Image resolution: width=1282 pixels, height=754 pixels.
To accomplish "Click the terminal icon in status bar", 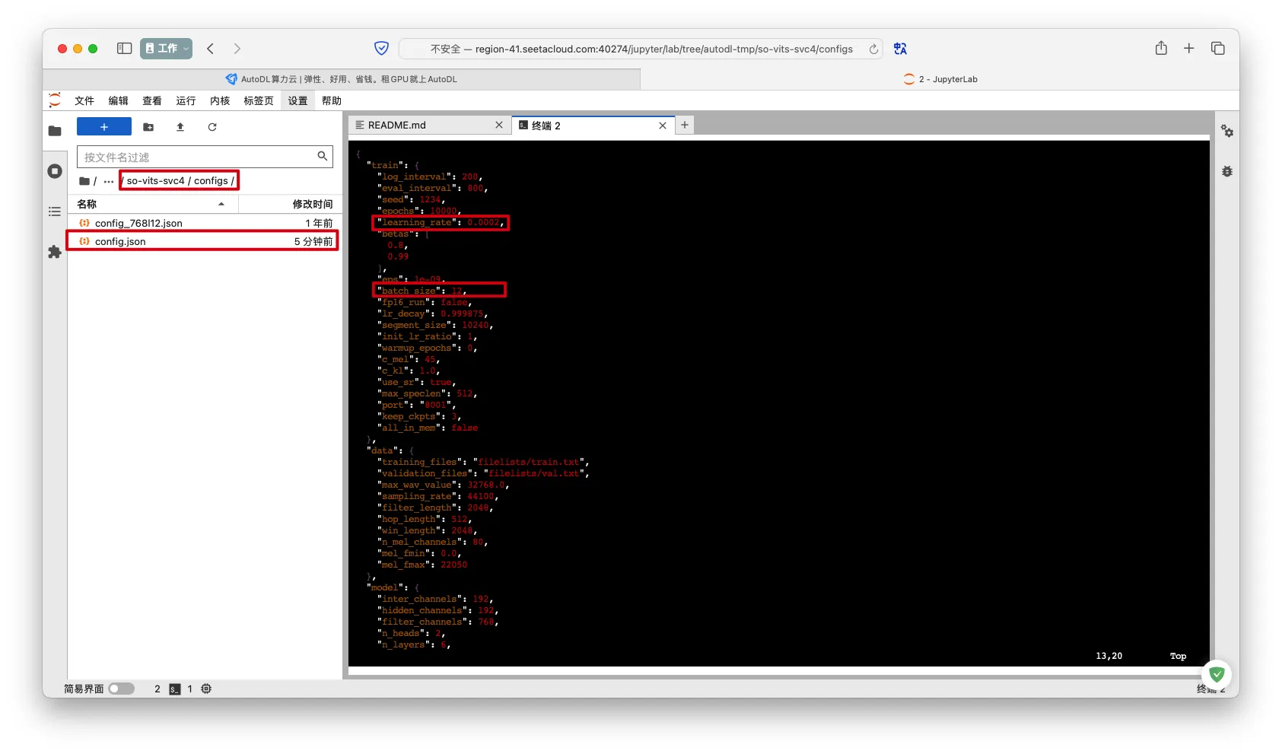I will point(175,689).
